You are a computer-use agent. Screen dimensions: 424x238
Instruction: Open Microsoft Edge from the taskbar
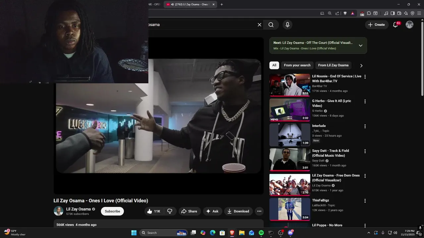click(213, 233)
